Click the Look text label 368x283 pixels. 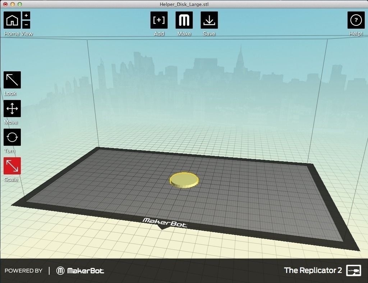click(x=10, y=94)
